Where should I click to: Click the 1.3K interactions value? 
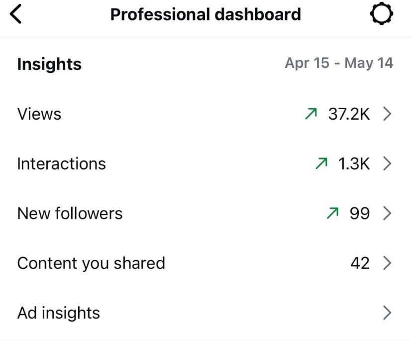(x=354, y=164)
